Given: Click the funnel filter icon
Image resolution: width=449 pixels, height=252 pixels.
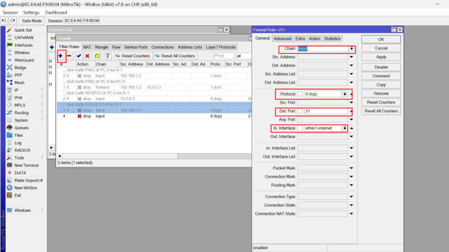Looking at the screenshot, I should [107, 56].
